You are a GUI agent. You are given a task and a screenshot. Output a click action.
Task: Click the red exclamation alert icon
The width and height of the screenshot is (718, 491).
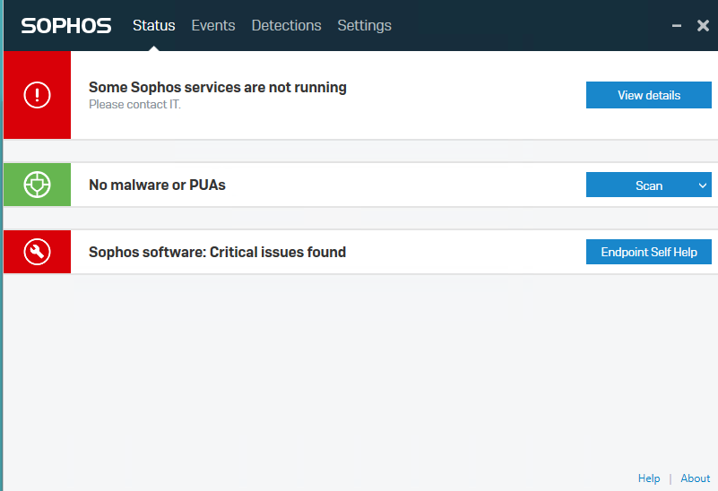(37, 95)
